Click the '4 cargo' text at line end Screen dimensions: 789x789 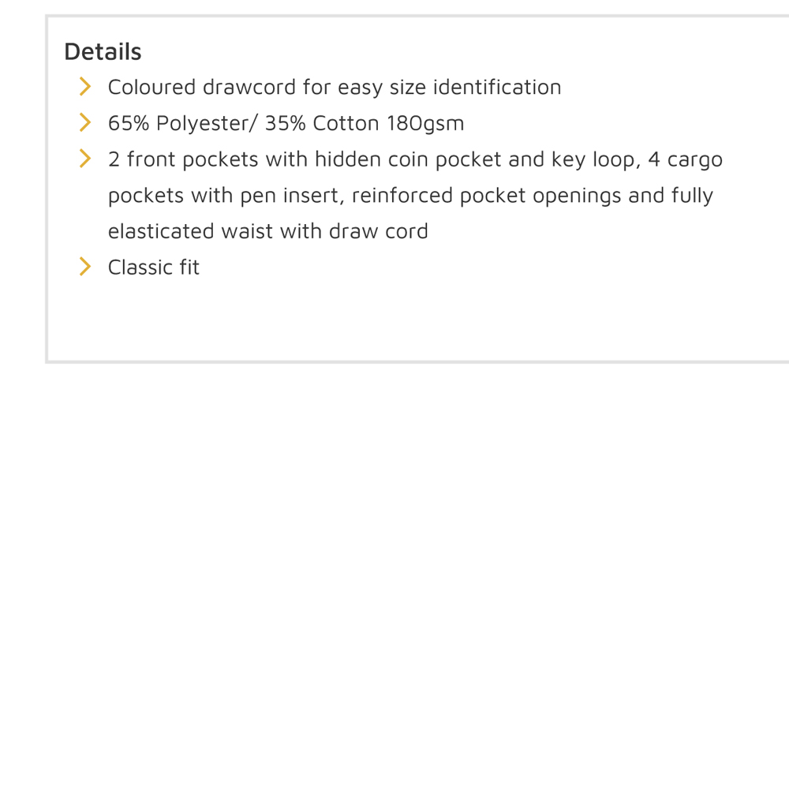pos(685,160)
